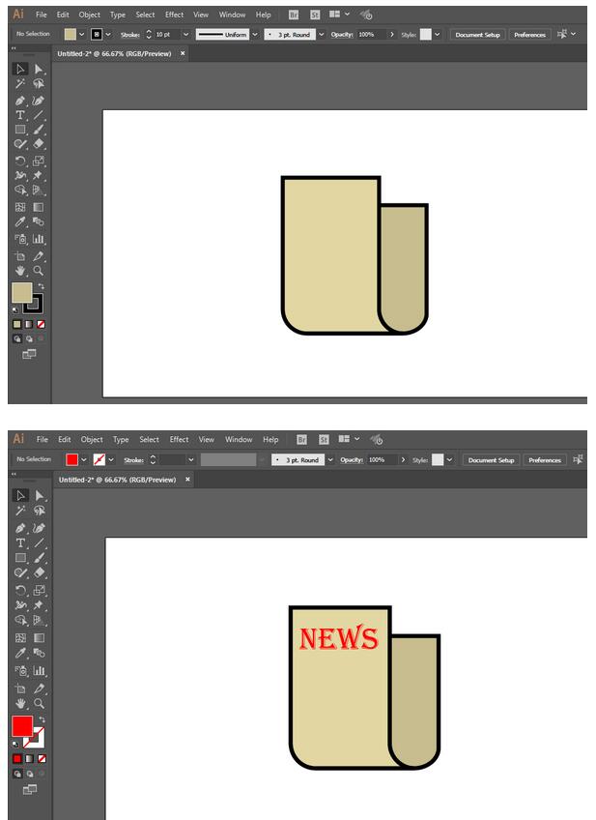This screenshot has height=820, width=596.
Task: Click the Opacity field in the upper control bar
Action: [x=370, y=35]
